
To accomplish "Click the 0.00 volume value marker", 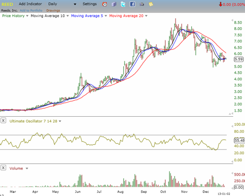I will click(x=238, y=187).
